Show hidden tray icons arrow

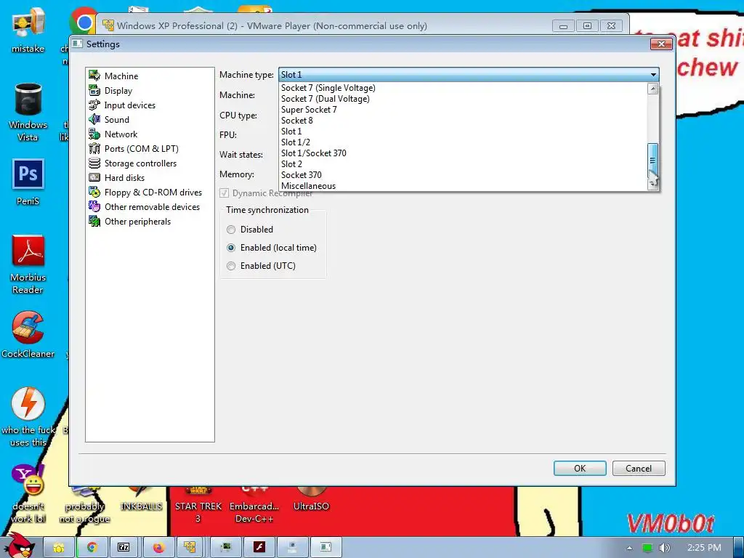(629, 548)
